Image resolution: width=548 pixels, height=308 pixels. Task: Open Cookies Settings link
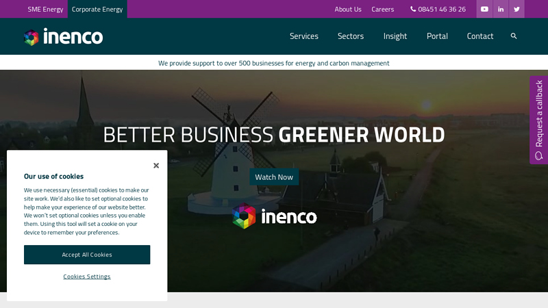tap(87, 277)
